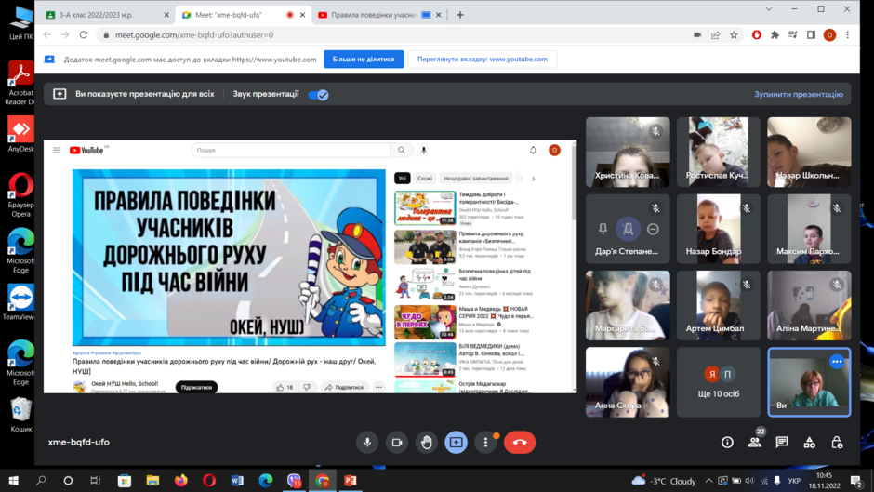Pin Дар'я Степане... tile

[603, 229]
